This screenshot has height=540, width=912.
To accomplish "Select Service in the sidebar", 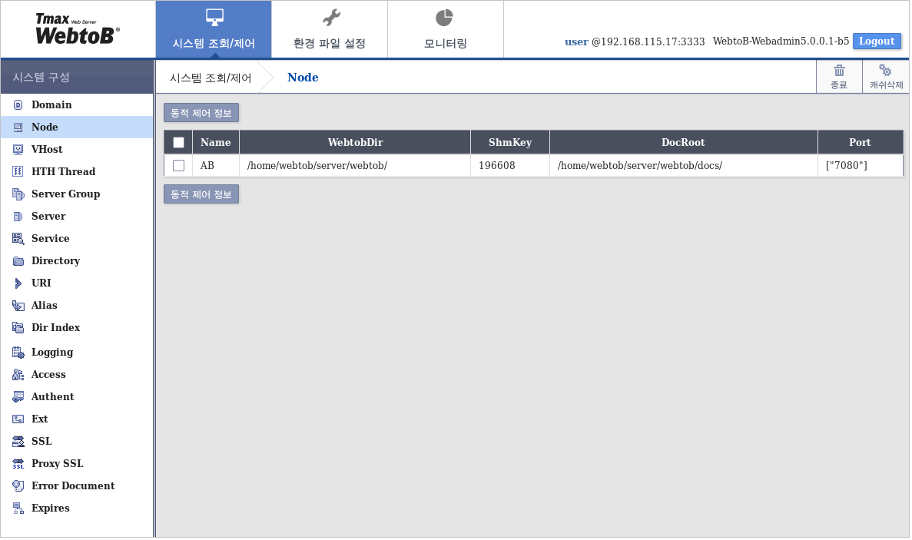I will (77, 238).
